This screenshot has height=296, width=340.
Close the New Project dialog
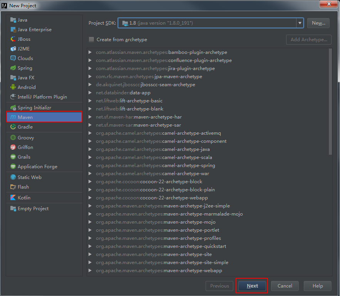(328, 4)
